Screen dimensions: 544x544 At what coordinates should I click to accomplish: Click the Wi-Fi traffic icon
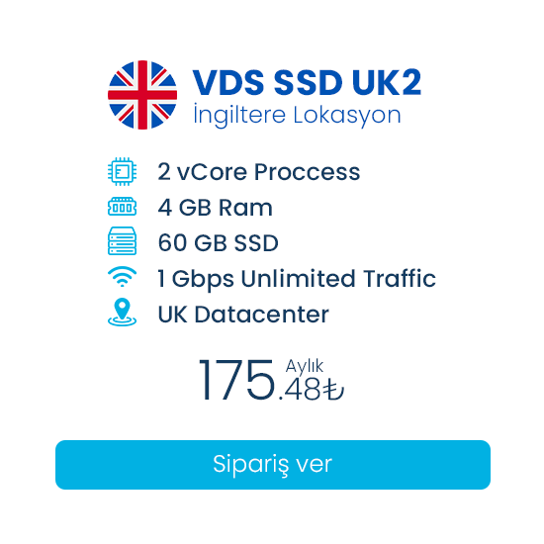[122, 277]
